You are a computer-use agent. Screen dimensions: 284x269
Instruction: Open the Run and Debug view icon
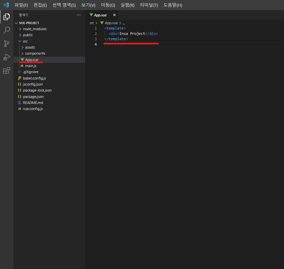6,57
